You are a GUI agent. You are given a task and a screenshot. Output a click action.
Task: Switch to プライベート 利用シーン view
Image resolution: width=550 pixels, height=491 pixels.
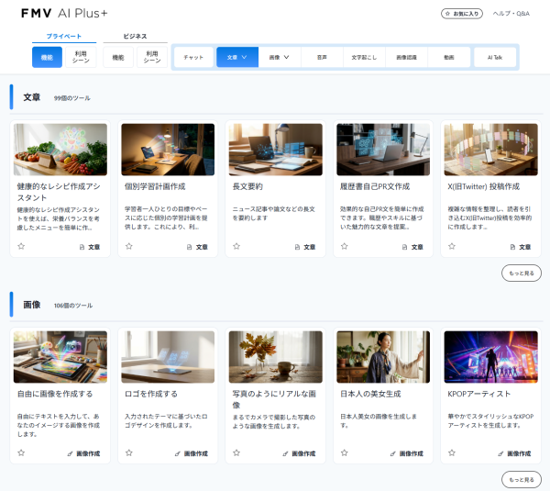click(x=80, y=57)
